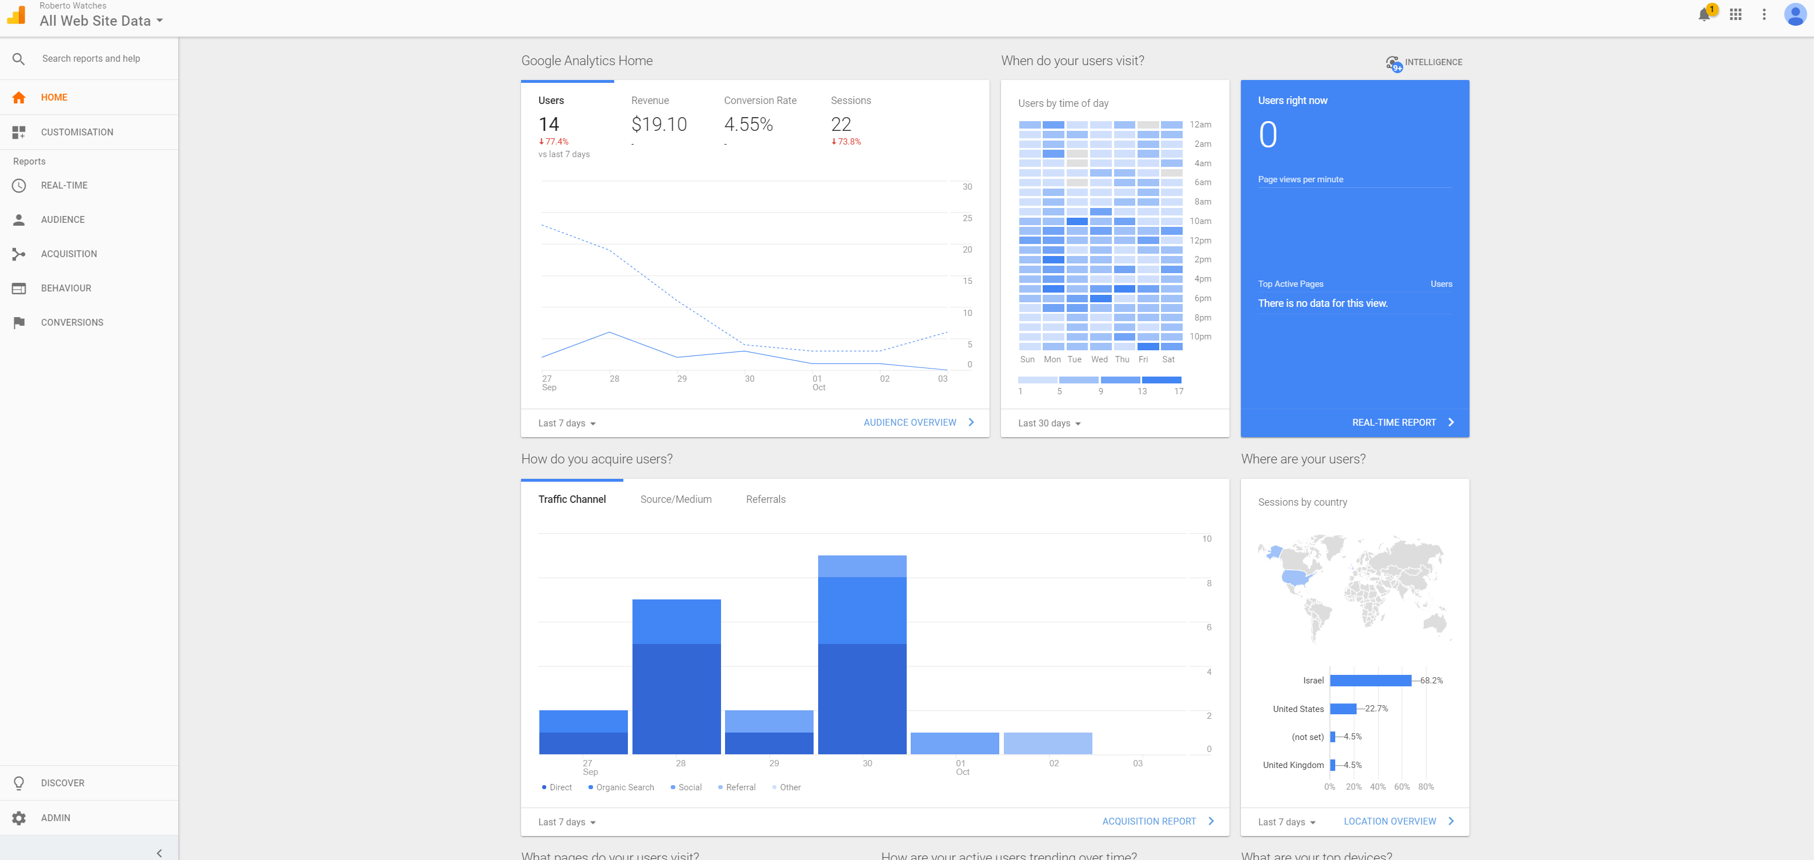Viewport: 1814px width, 860px height.
Task: Click the INTELLIGENCE button
Action: coord(1424,63)
